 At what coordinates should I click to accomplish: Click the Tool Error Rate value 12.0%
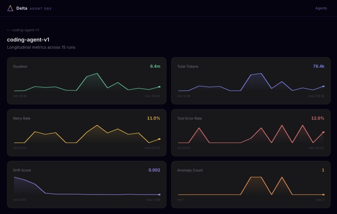(x=318, y=118)
